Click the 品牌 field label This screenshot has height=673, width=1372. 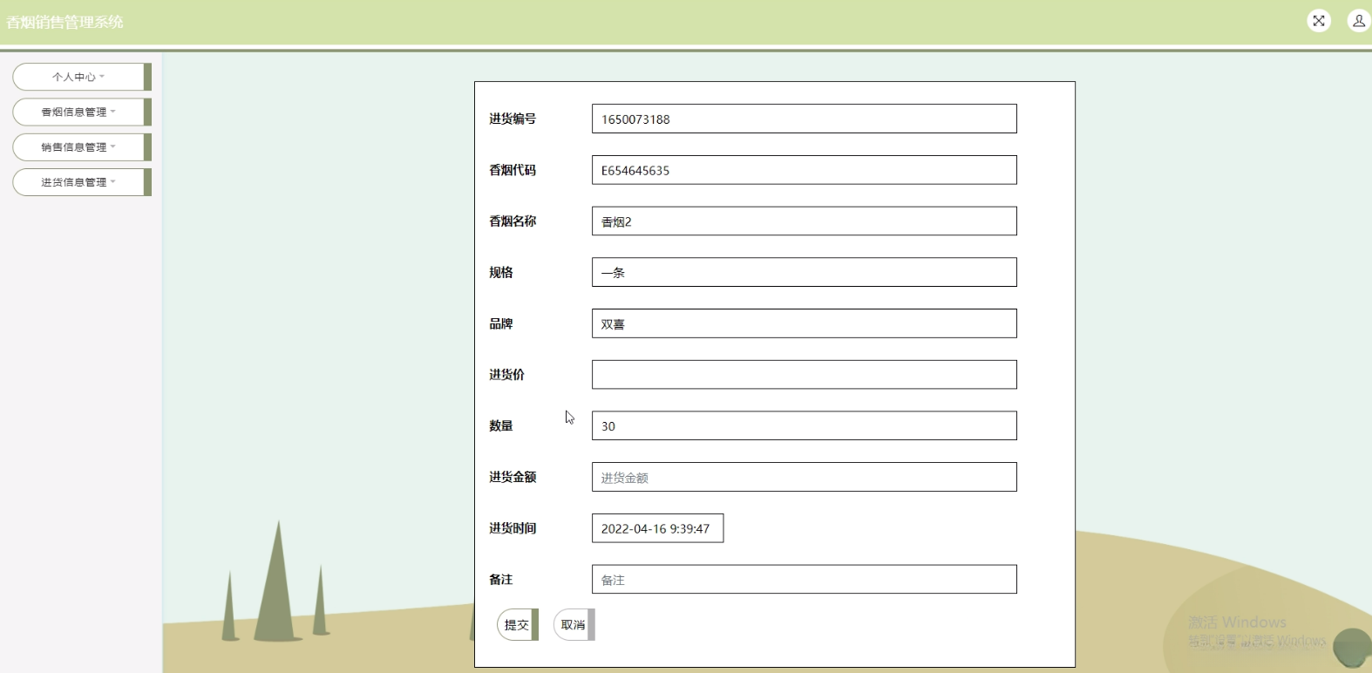pyautogui.click(x=501, y=323)
